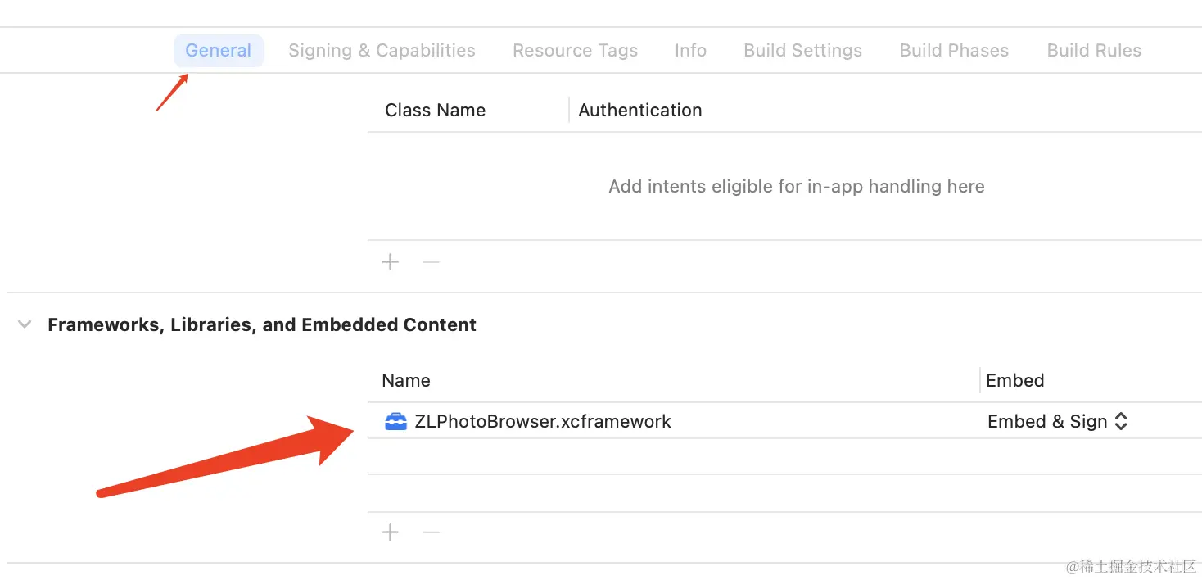The image size is (1202, 580).
Task: Click the Authentication column header
Action: click(x=639, y=110)
